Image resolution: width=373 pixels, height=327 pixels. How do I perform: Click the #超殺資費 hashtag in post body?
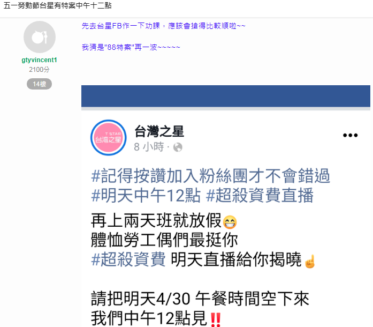pos(128,259)
